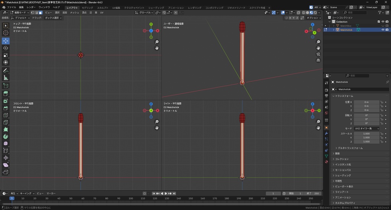The width and height of the screenshot is (391, 210).
Task: Select the Shrink/Fatten tool
Action: pyautogui.click(x=5, y=158)
